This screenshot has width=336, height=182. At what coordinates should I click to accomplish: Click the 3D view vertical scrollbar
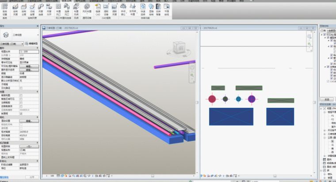pos(197,102)
